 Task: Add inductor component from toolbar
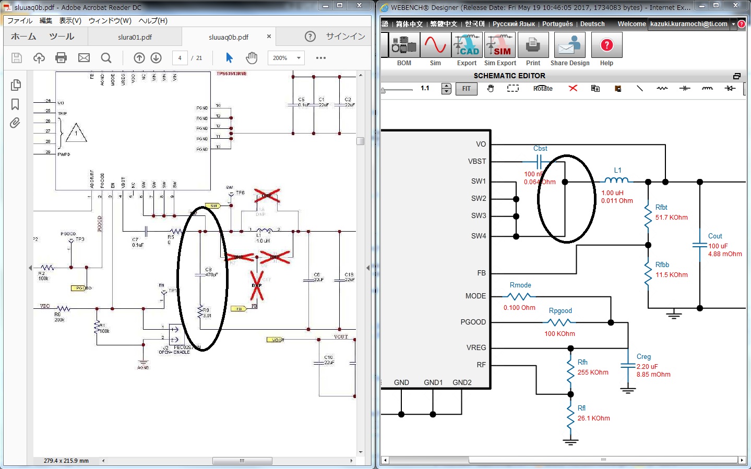[707, 88]
